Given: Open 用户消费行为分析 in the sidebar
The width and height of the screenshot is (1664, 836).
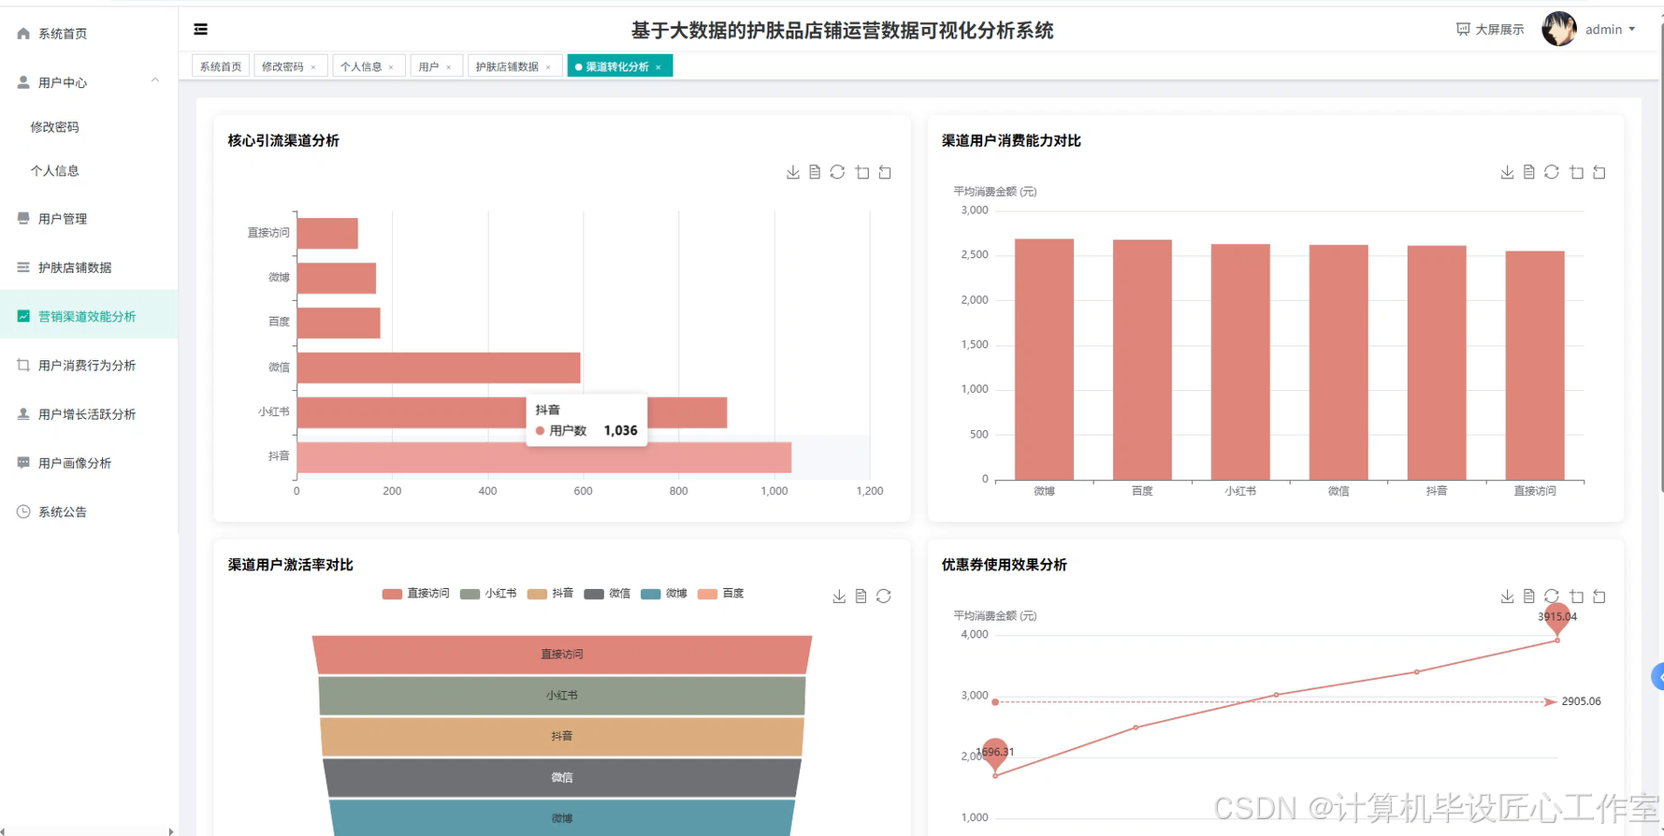Looking at the screenshot, I should pos(89,366).
